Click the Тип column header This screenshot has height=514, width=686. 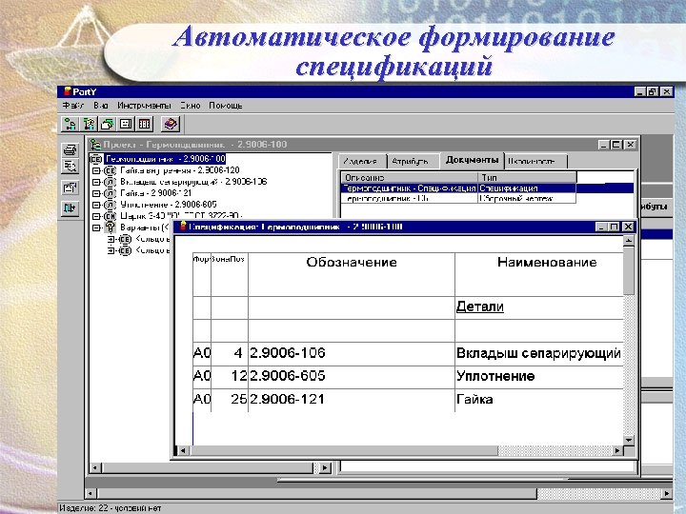point(527,177)
